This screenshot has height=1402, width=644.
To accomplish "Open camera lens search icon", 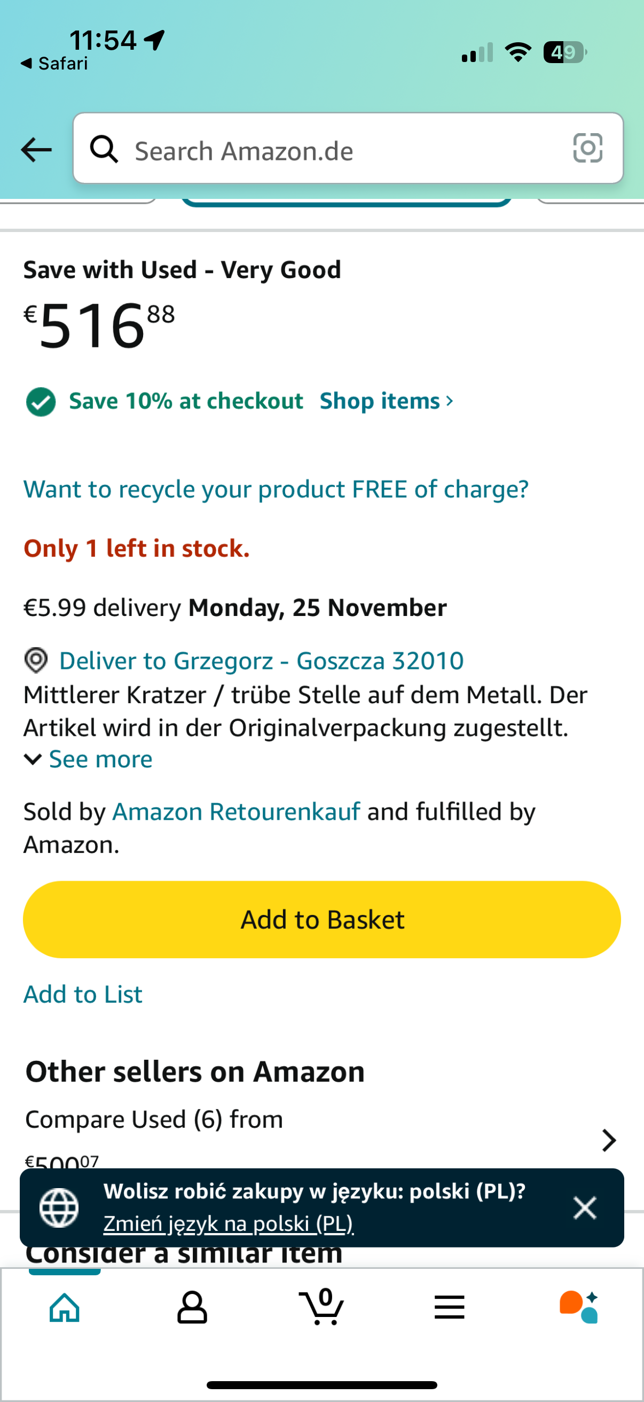I will click(587, 148).
